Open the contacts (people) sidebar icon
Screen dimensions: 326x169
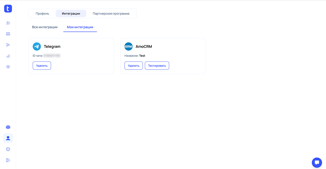click(x=8, y=23)
